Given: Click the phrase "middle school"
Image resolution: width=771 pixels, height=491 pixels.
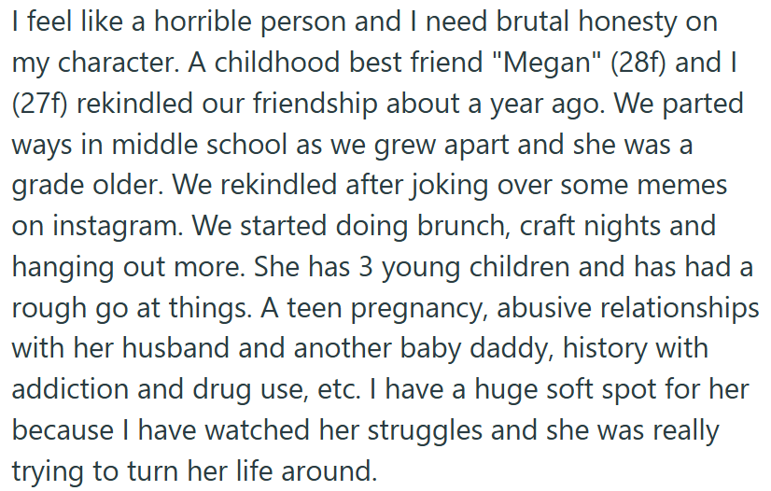Looking at the screenshot, I should pyautogui.click(x=199, y=145).
